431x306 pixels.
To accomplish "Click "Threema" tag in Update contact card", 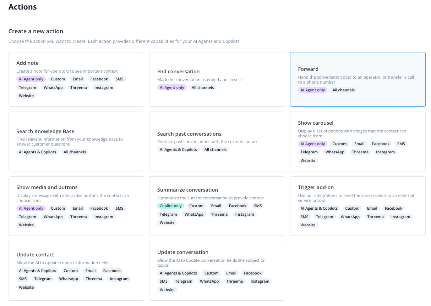I will [94, 279].
